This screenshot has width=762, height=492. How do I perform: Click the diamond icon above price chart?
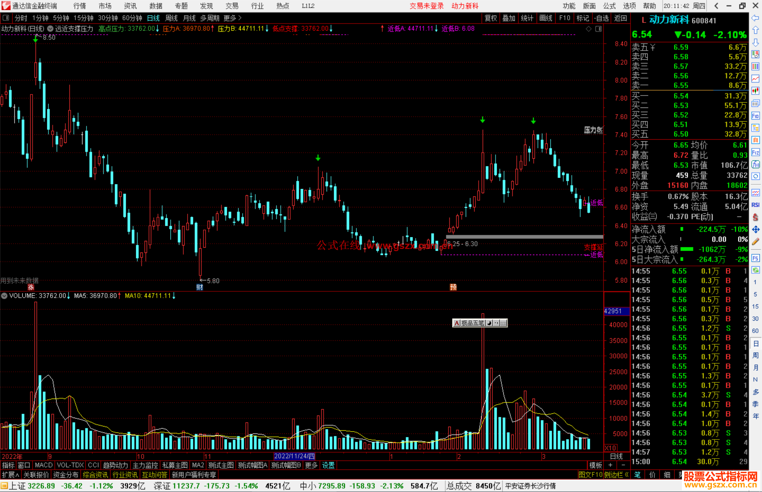click(588, 29)
